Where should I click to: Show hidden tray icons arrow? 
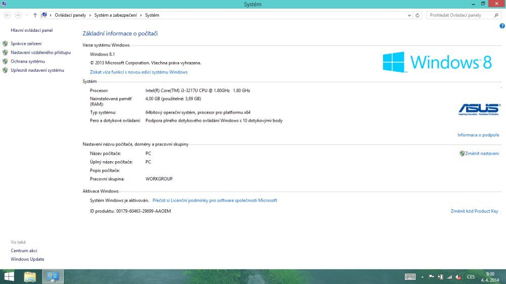click(423, 277)
